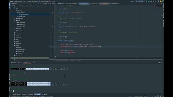Hide the Project panel with minus icon
This screenshot has height=97, width=173.
tap(48, 4)
